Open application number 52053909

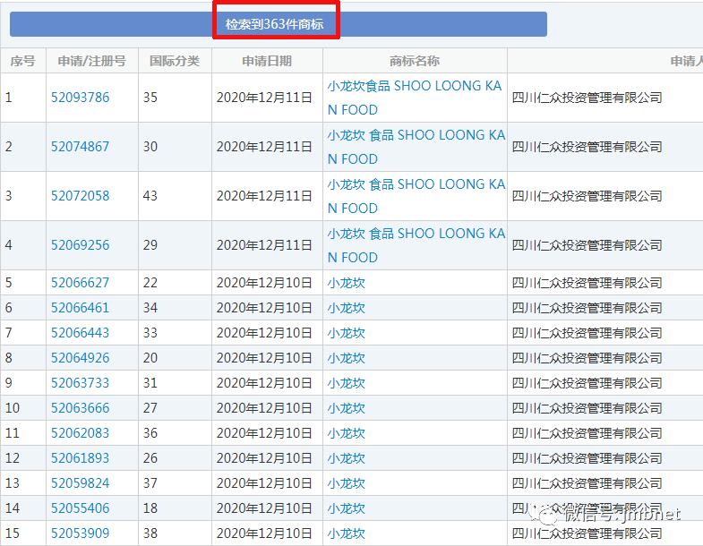tap(80, 533)
